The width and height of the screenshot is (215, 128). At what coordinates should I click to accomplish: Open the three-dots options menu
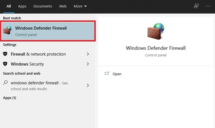208,6
